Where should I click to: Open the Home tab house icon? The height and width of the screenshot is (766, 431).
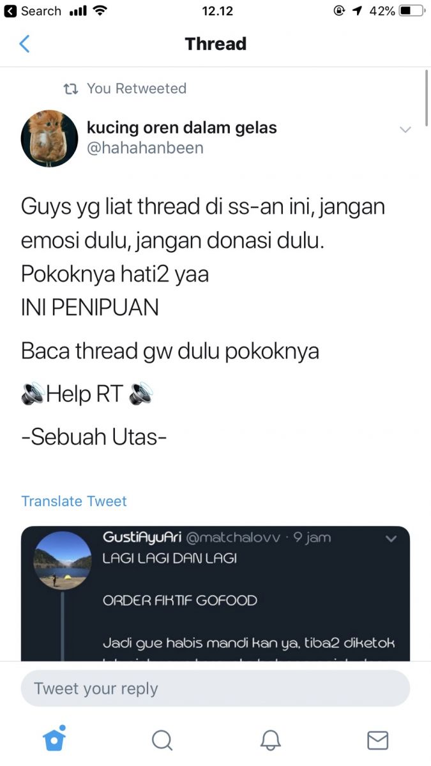[54, 739]
